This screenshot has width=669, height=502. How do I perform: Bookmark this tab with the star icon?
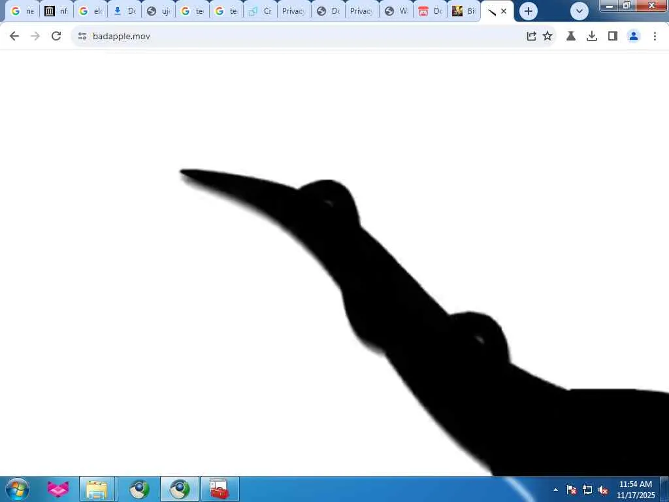click(547, 37)
